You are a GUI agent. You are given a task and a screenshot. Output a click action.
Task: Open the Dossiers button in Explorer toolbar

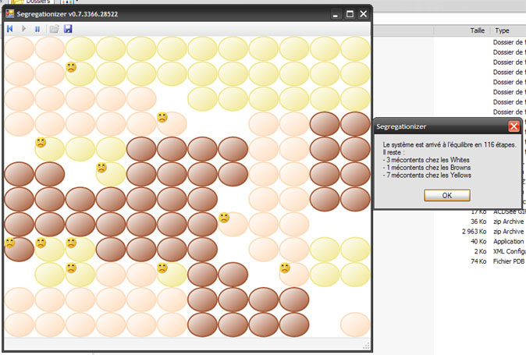[x=31, y=2]
